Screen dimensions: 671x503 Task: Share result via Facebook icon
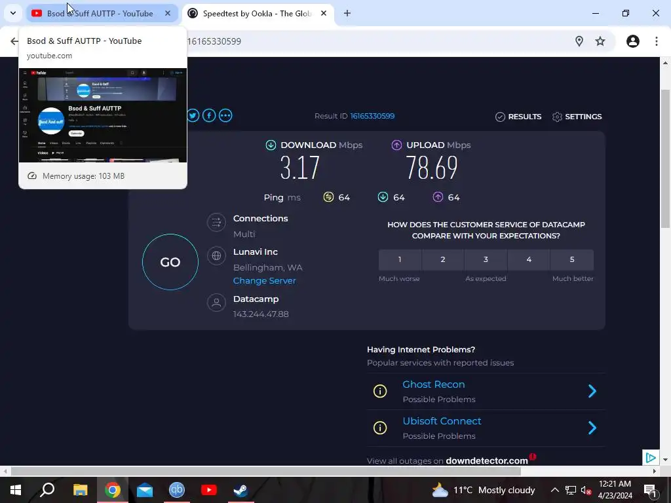coord(209,115)
